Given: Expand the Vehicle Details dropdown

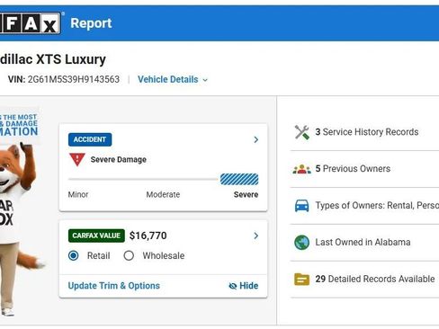Looking at the screenshot, I should pos(173,79).
